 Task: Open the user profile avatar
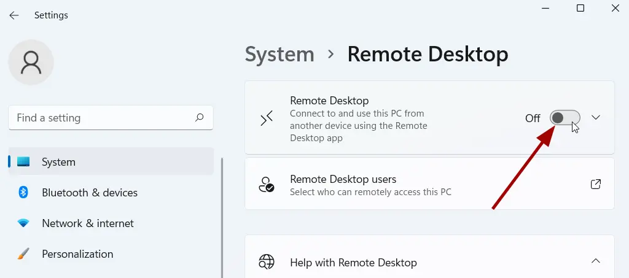pyautogui.click(x=31, y=62)
